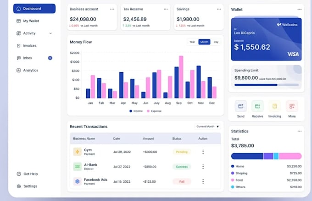Click the More actions icon

pos(292,106)
